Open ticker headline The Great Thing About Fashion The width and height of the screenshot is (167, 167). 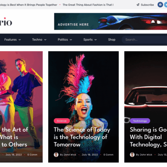(x=88, y=5)
